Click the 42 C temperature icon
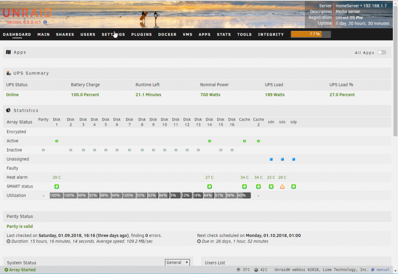Image resolution: width=398 pixels, height=274 pixels. (256, 270)
